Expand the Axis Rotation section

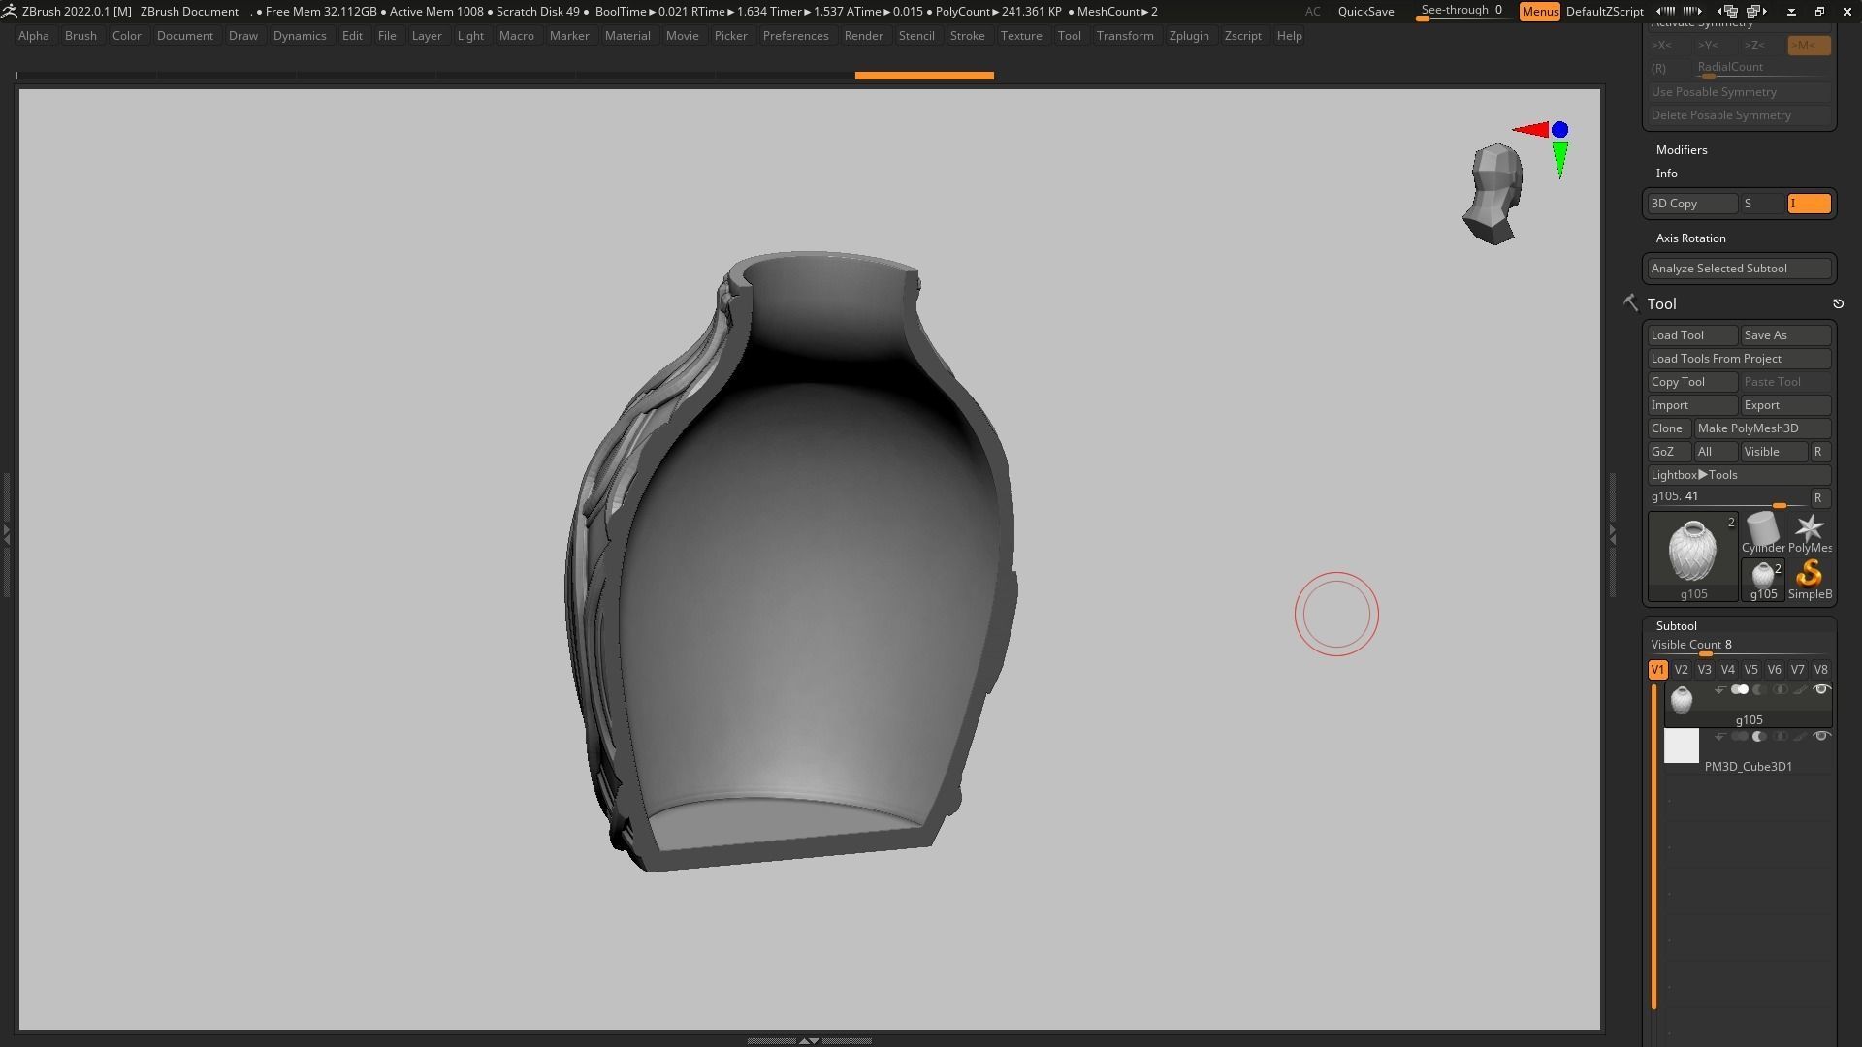(1690, 238)
